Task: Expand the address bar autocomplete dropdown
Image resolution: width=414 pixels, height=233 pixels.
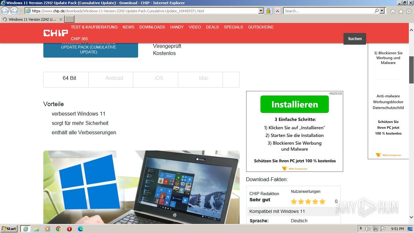Action: [261, 11]
